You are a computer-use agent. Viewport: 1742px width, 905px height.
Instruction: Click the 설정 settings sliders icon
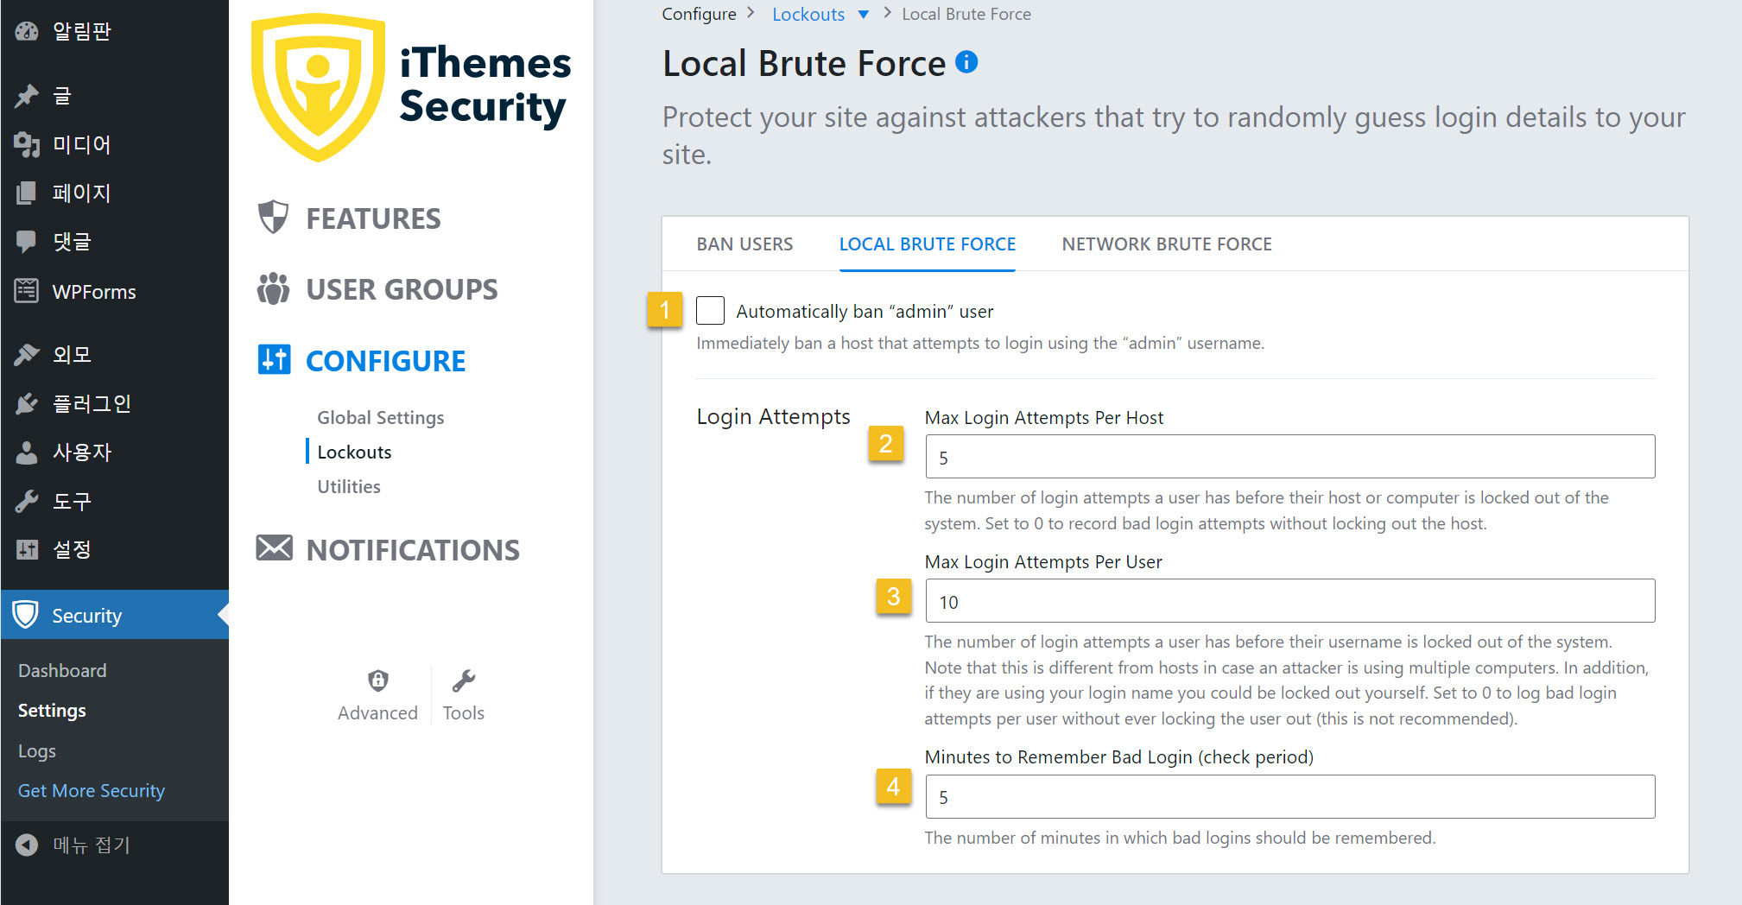click(27, 549)
